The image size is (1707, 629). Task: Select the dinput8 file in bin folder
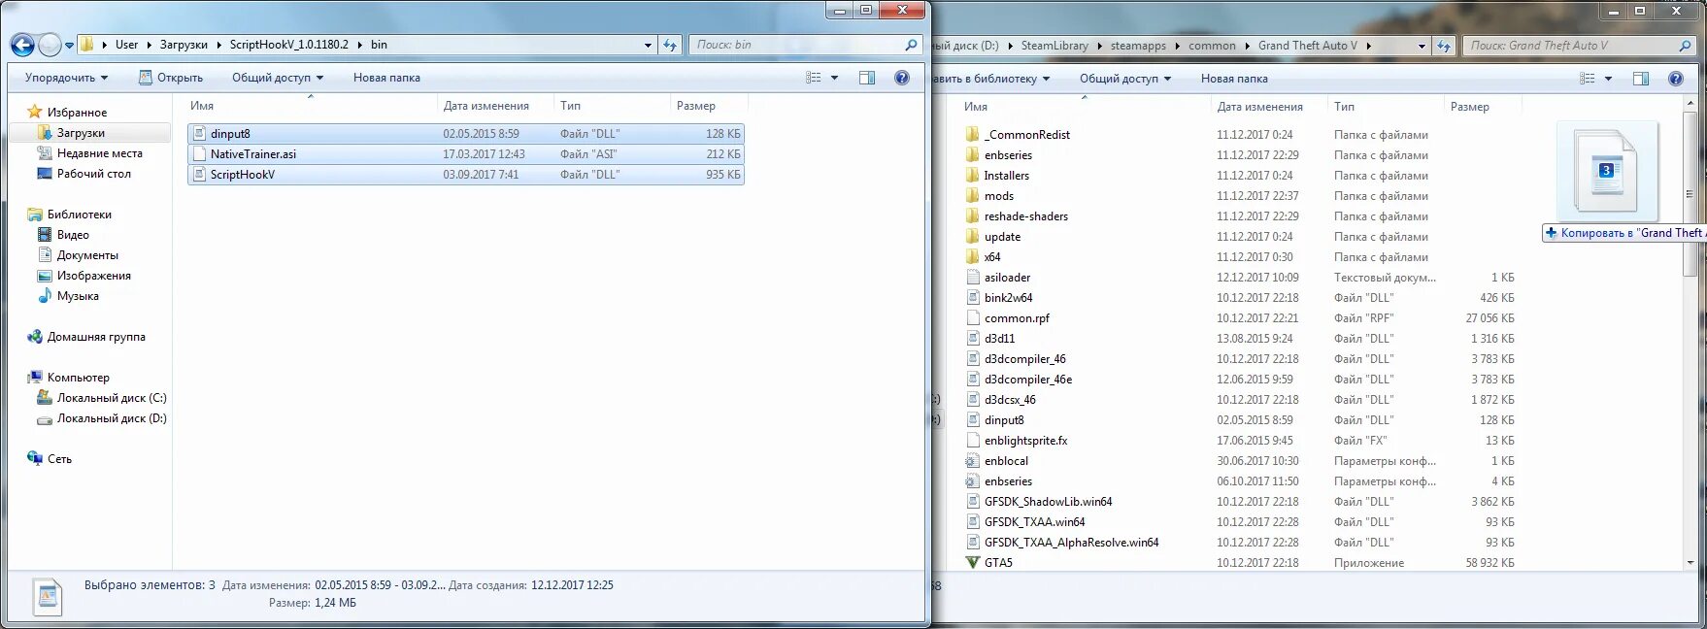pyautogui.click(x=466, y=134)
